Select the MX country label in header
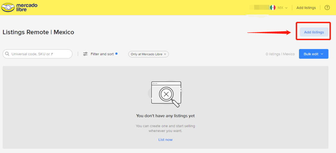 click(x=280, y=8)
